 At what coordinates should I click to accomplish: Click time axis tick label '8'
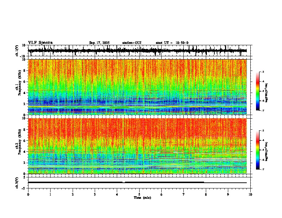pyautogui.click(x=206, y=194)
